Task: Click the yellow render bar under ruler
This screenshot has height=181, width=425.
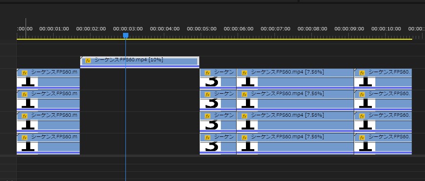Action: [214, 39]
